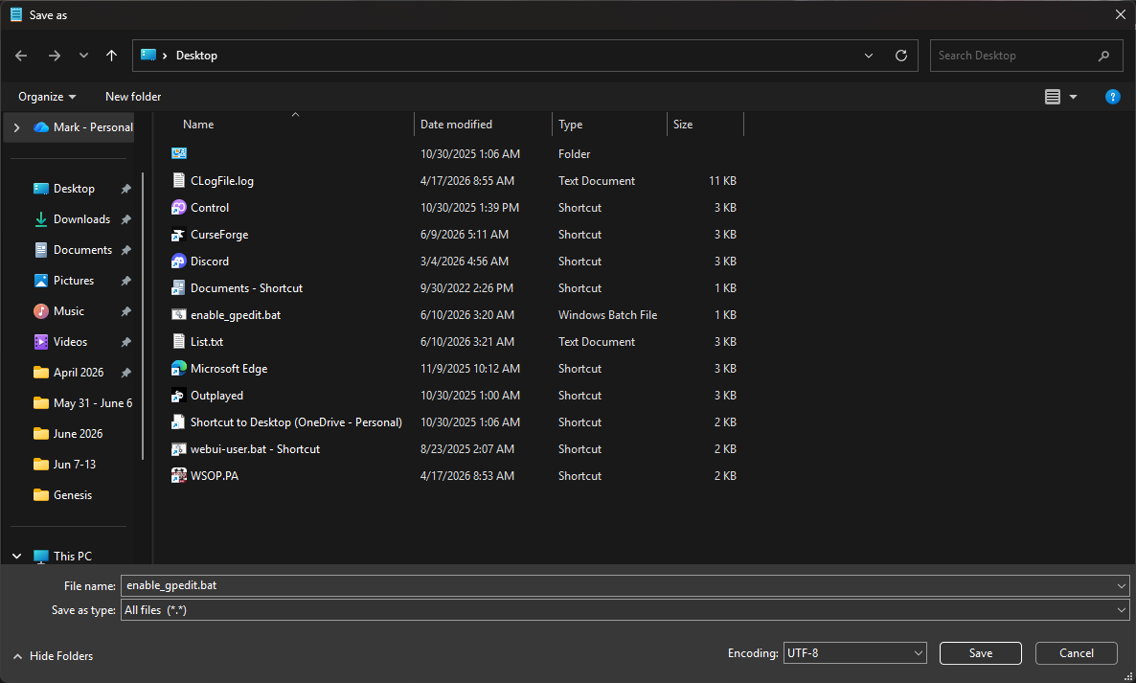
Task: Select the unnamed folder icon row
Action: 179,153
